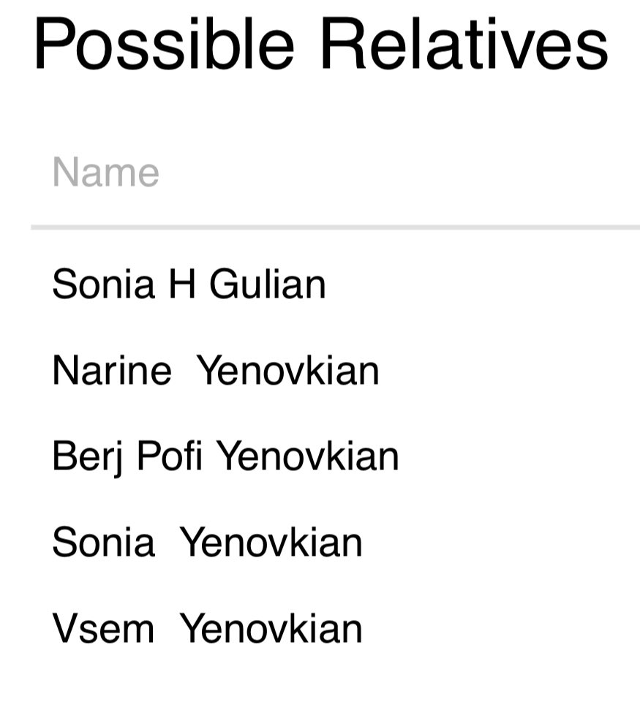Click "Sonia" in the Sonia Yenovkian row
Viewport: 640px width, 713px height.
[x=103, y=543]
